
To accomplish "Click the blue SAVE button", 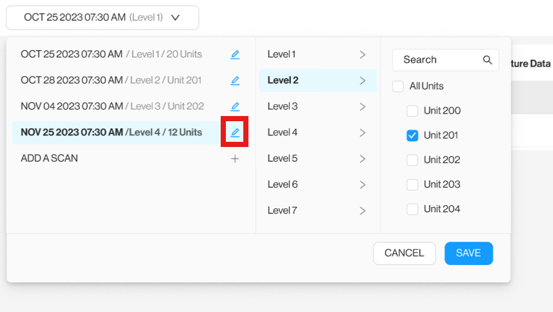I will (468, 253).
